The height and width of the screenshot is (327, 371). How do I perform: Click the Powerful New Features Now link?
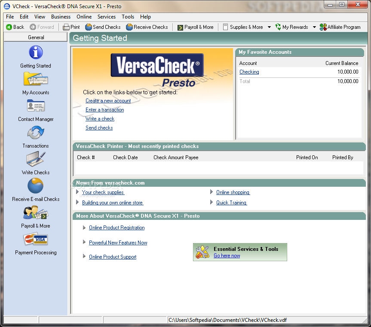pos(118,243)
